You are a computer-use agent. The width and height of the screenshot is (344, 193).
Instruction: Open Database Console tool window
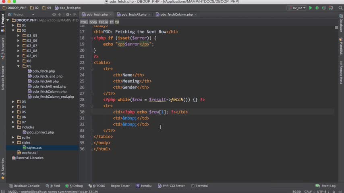24,186
